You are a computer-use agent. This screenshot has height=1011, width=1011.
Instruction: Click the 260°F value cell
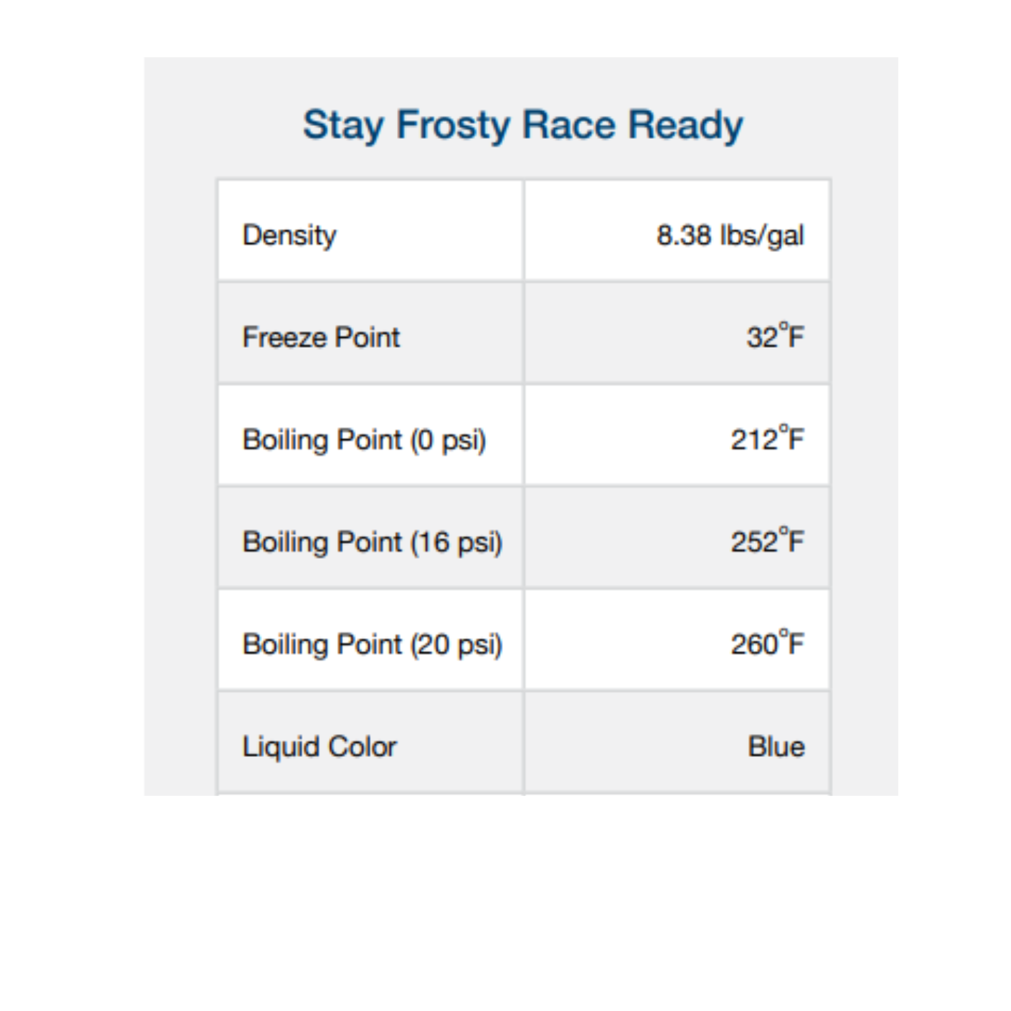click(677, 640)
